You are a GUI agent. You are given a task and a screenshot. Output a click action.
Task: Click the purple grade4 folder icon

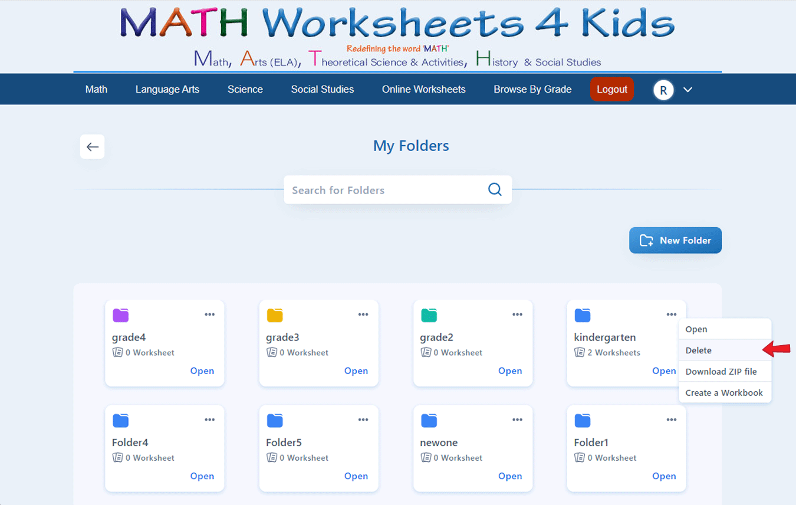pyautogui.click(x=121, y=316)
